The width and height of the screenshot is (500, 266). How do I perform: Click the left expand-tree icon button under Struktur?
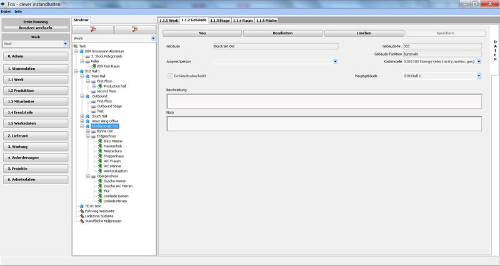pos(93,29)
